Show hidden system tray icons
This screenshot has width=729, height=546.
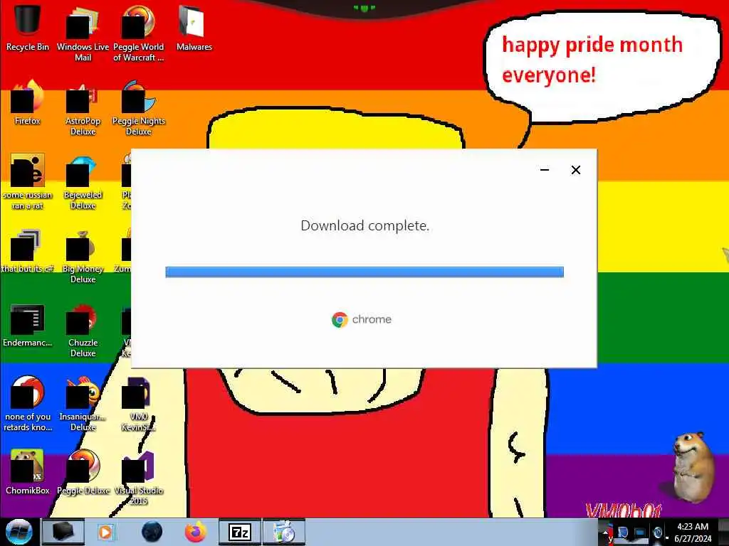tap(606, 532)
